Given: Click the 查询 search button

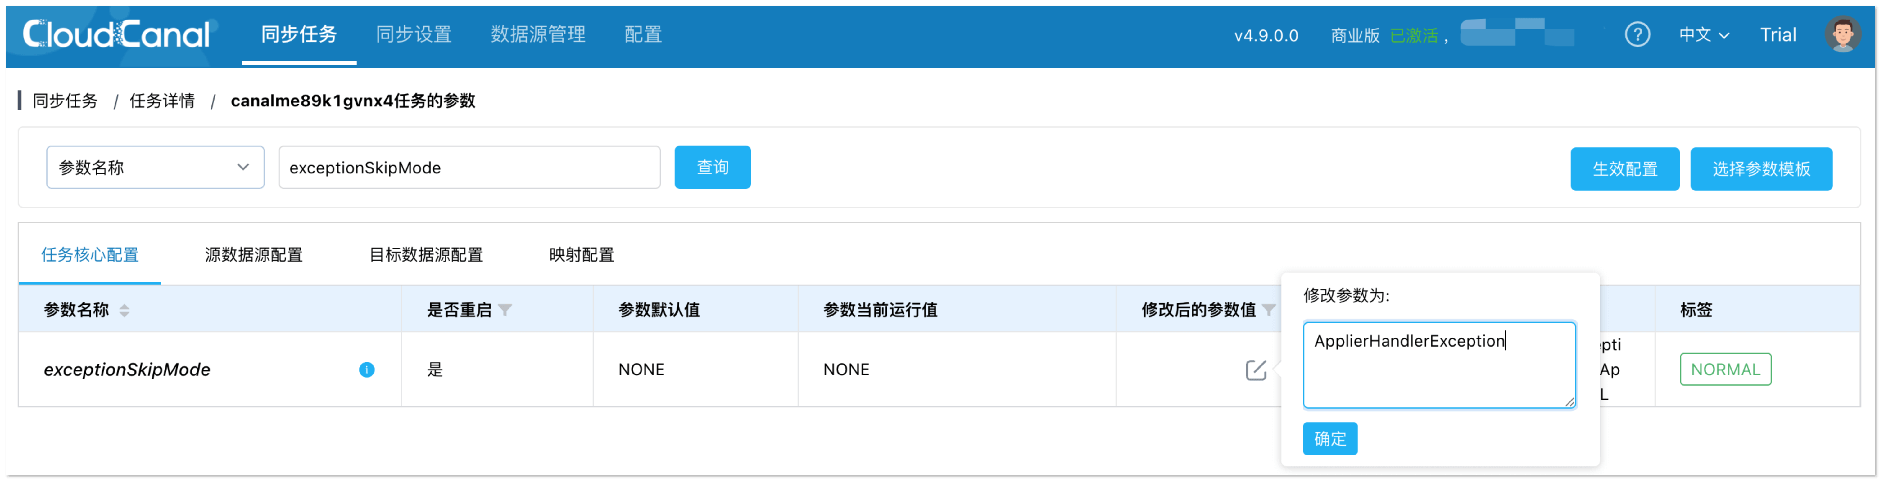Looking at the screenshot, I should pos(712,168).
